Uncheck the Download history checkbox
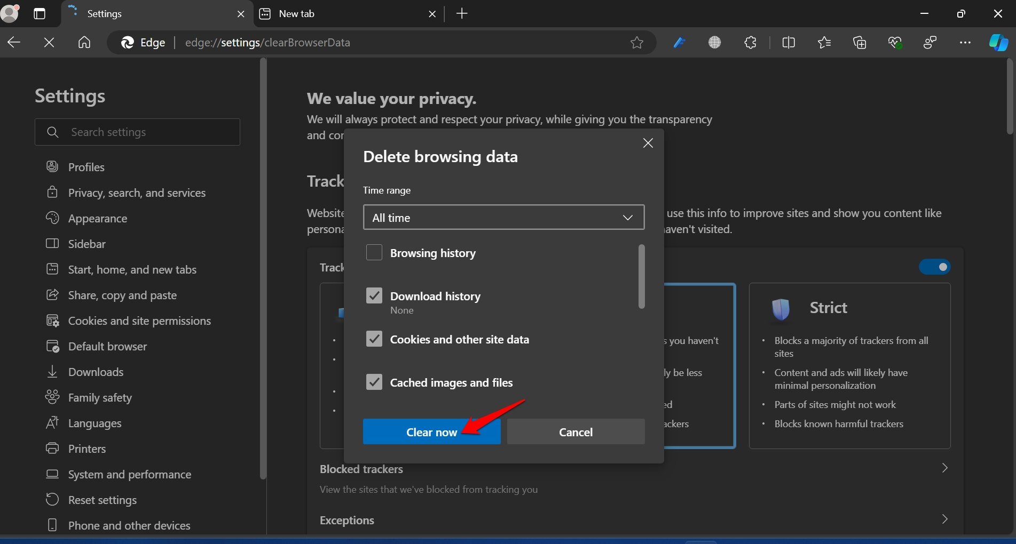The height and width of the screenshot is (544, 1016). (x=374, y=295)
